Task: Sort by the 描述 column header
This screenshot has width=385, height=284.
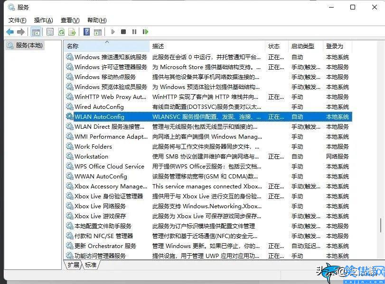Action: (x=207, y=46)
